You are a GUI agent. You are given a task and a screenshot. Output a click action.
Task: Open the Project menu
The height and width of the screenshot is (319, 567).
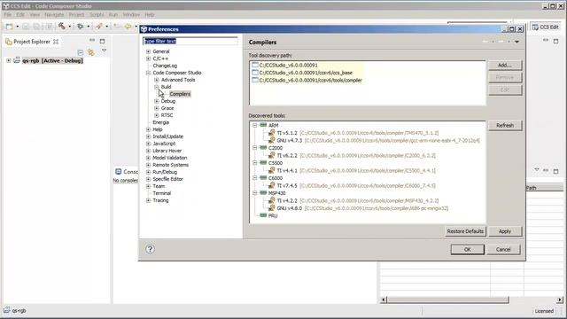76,14
